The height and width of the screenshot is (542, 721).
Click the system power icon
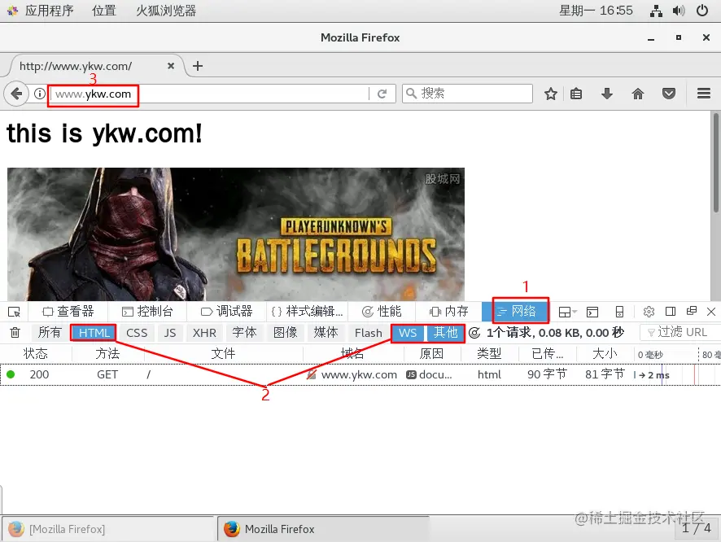(702, 11)
